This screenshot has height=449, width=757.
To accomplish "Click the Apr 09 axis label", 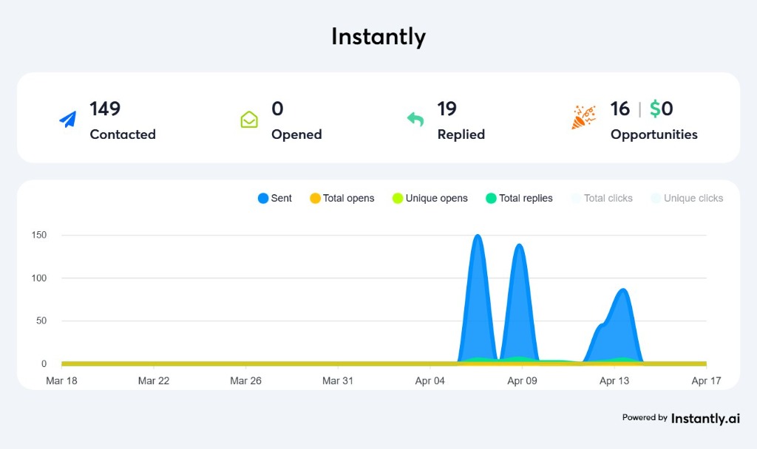I will coord(522,380).
